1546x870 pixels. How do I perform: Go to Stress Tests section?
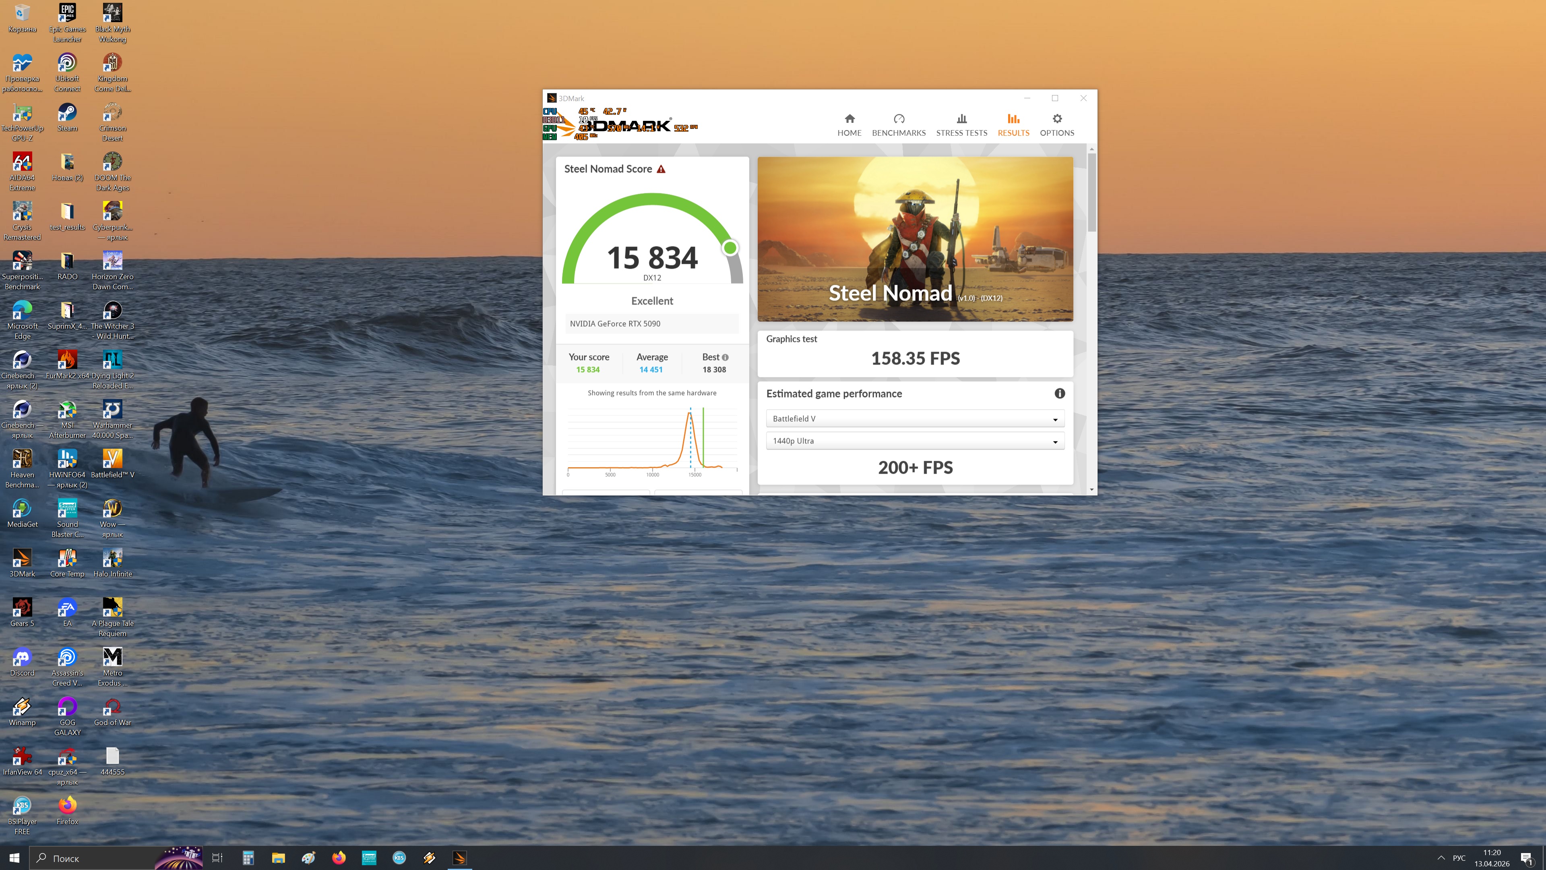coord(961,124)
